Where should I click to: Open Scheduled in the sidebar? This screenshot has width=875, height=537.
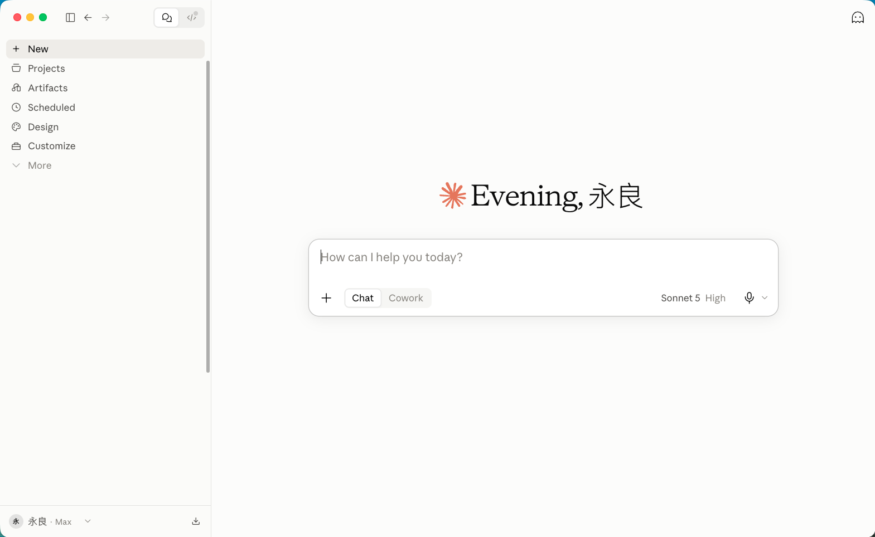(105, 108)
